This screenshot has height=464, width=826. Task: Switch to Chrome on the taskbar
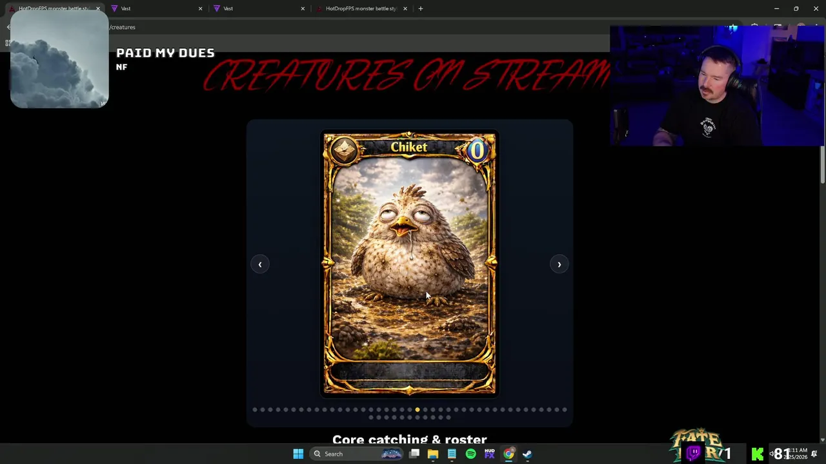pos(509,454)
